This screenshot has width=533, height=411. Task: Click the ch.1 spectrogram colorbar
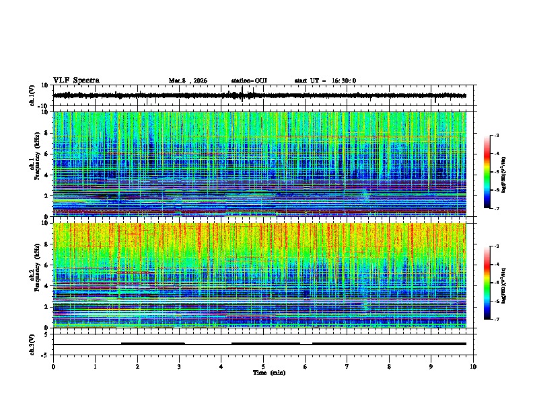pos(487,172)
